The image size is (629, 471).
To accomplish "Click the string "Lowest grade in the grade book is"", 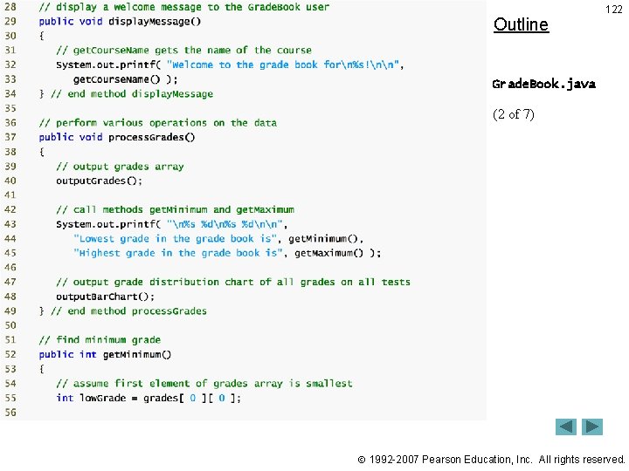I will tap(175, 239).
